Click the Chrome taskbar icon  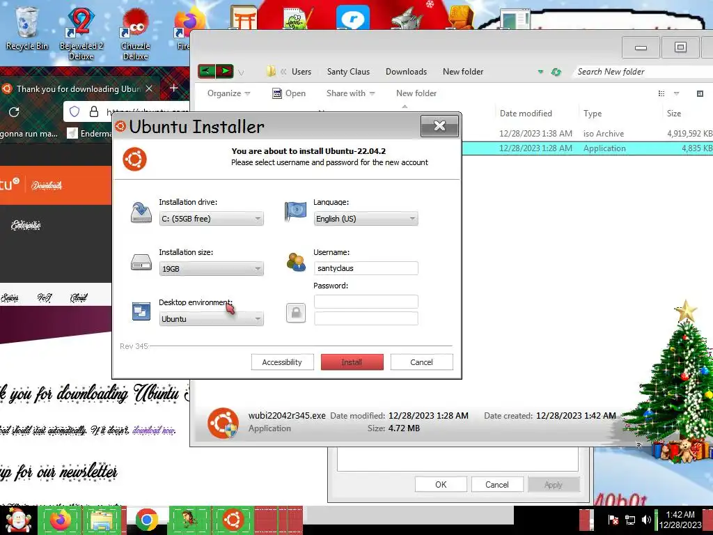146,520
